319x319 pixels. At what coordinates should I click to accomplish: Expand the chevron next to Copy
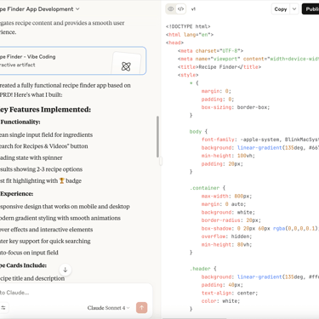(x=294, y=9)
